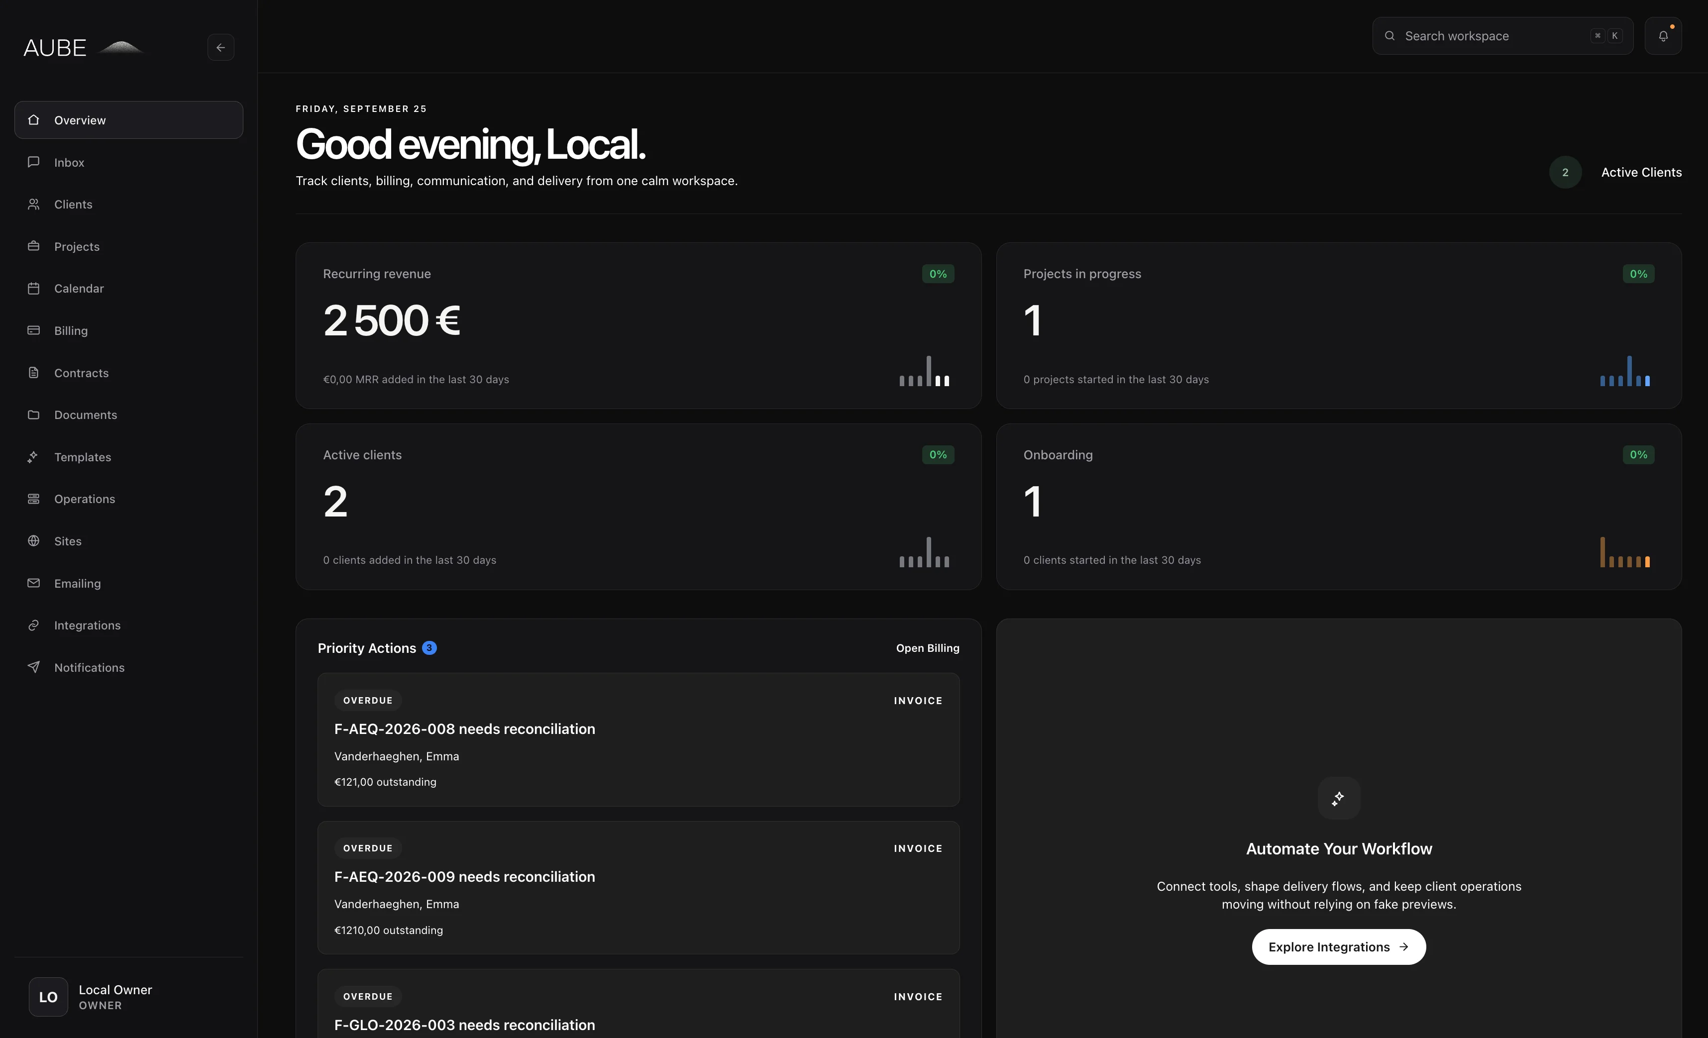The width and height of the screenshot is (1708, 1038).
Task: Open Operations in navigation
Action: pos(129,499)
